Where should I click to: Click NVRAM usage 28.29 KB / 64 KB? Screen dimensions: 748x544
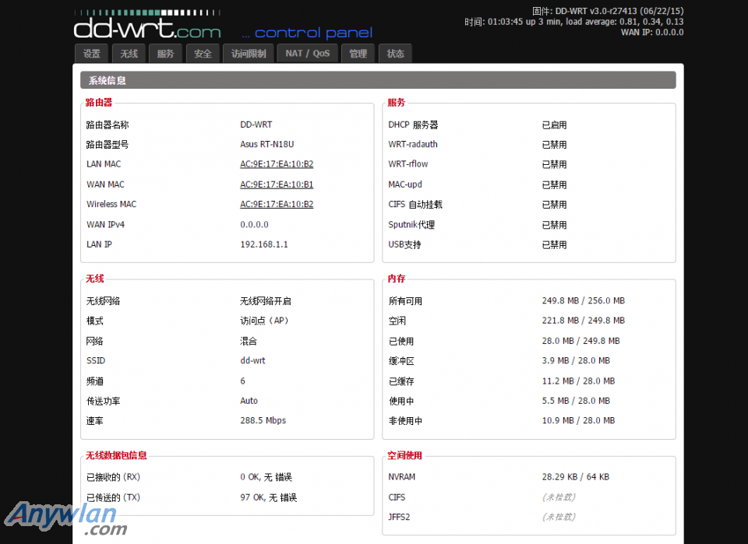coord(576,477)
